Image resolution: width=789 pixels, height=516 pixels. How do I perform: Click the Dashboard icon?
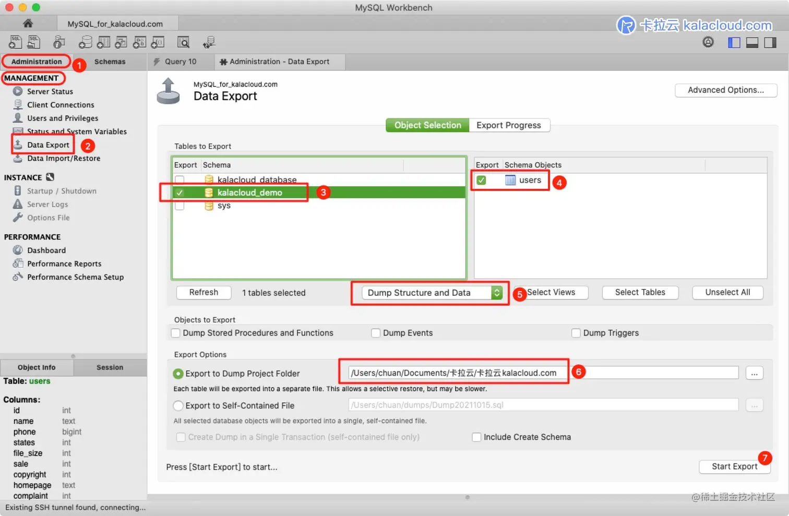click(x=18, y=250)
